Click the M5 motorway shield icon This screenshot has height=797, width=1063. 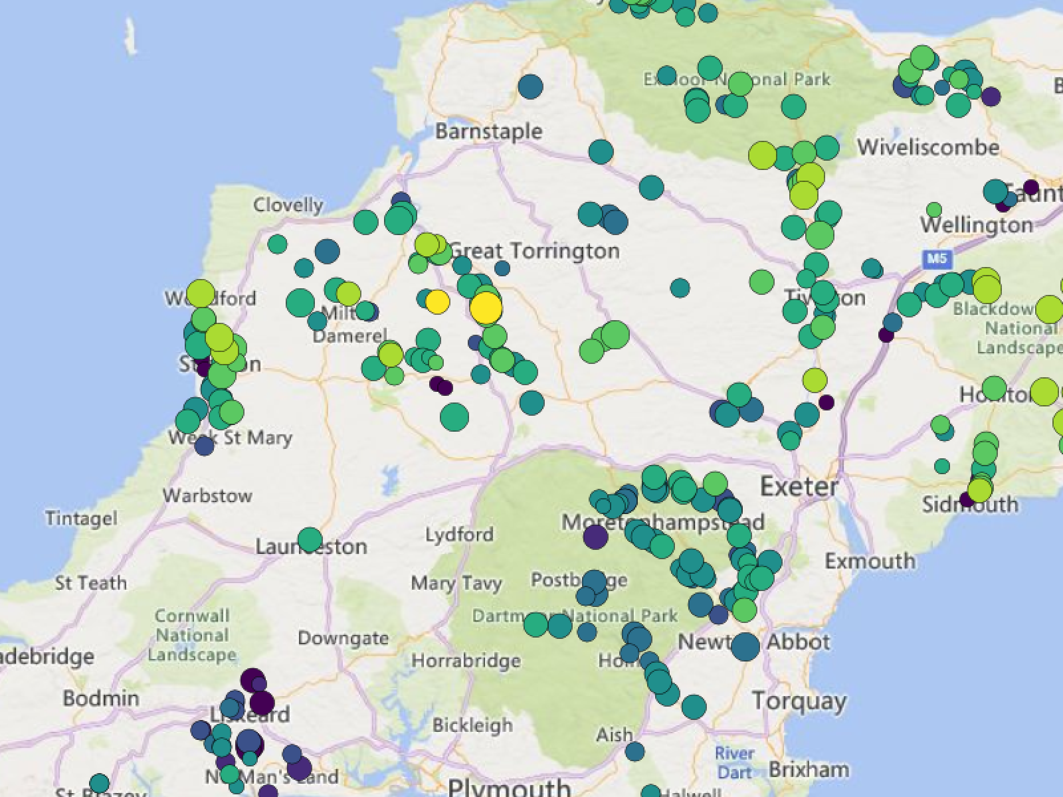pos(937,258)
